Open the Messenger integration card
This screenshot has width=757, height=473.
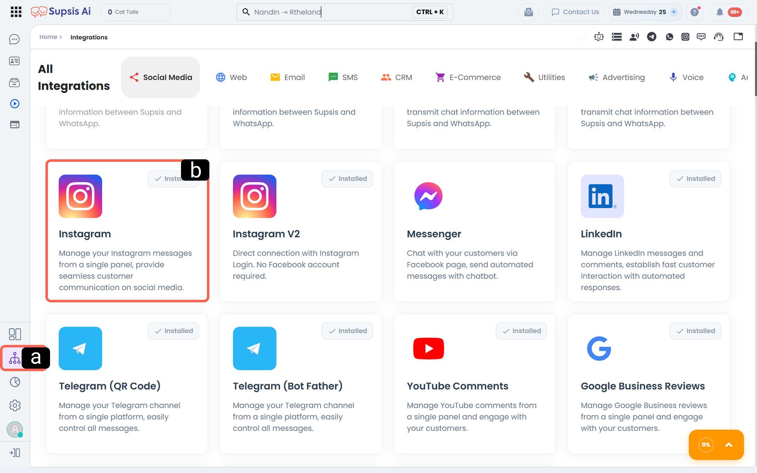click(x=475, y=231)
